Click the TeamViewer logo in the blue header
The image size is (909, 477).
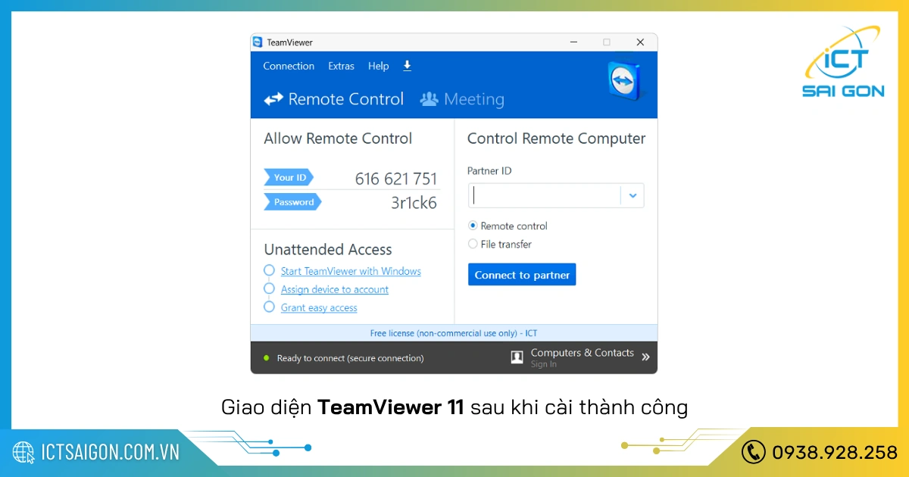point(623,81)
